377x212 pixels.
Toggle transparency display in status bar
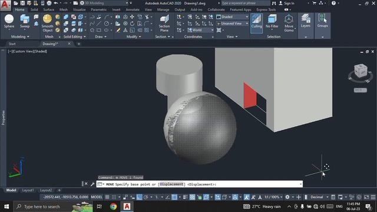(193, 197)
